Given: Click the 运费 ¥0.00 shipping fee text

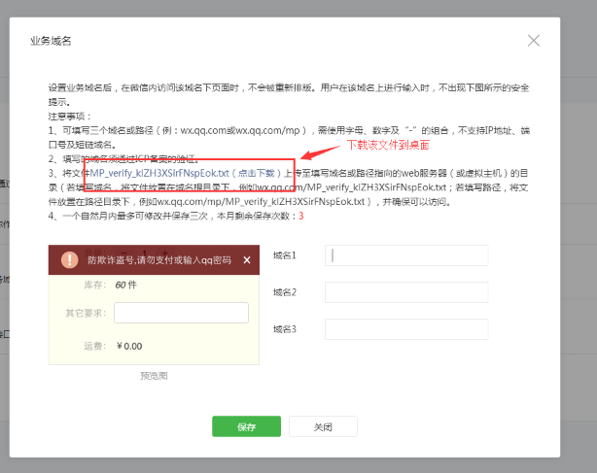Looking at the screenshot, I should [x=117, y=346].
